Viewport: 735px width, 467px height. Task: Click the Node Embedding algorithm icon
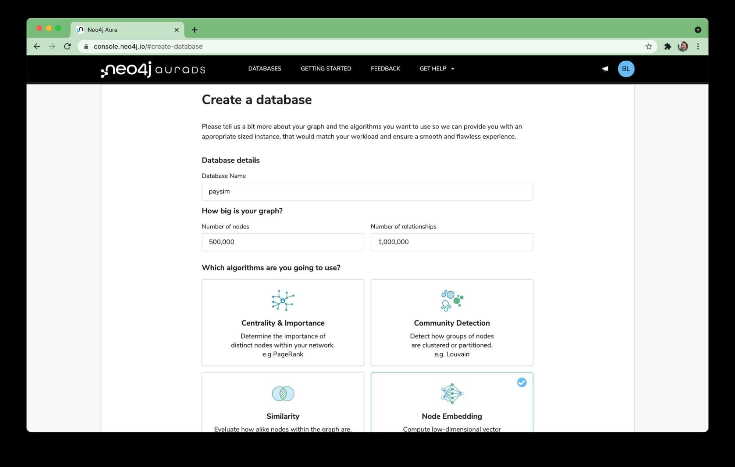pos(451,393)
